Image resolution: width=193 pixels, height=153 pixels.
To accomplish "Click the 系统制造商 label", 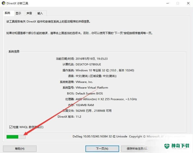I will click(x=67, y=82).
